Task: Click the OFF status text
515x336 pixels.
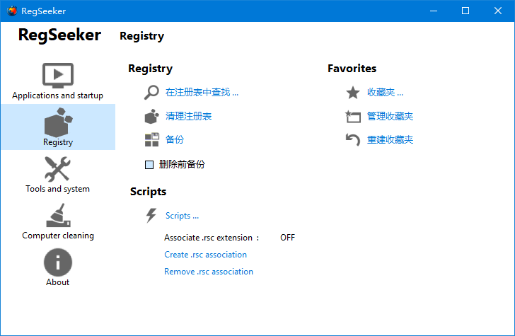Action: click(287, 238)
